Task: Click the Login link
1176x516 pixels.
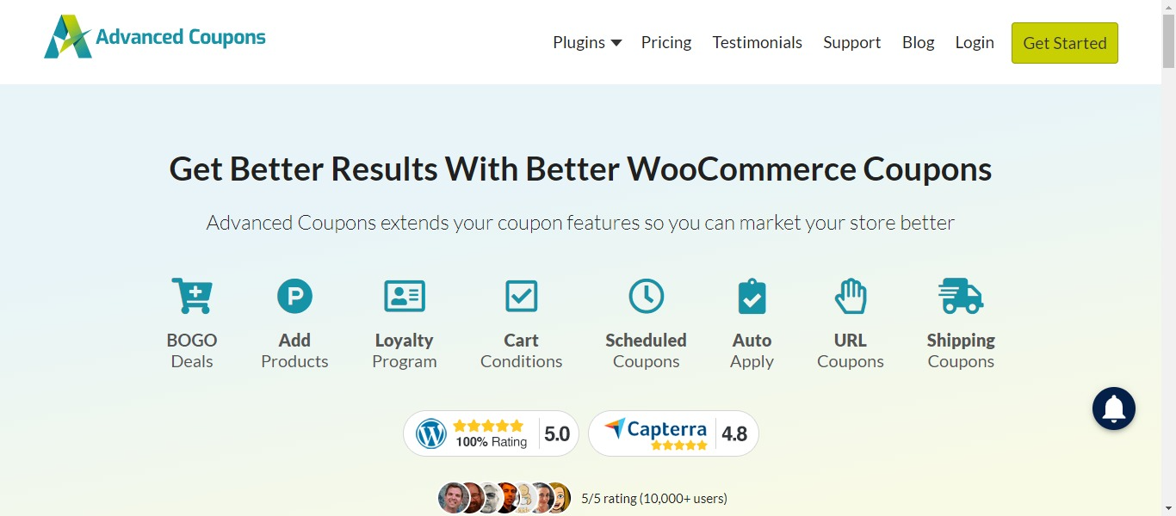Action: click(x=975, y=42)
